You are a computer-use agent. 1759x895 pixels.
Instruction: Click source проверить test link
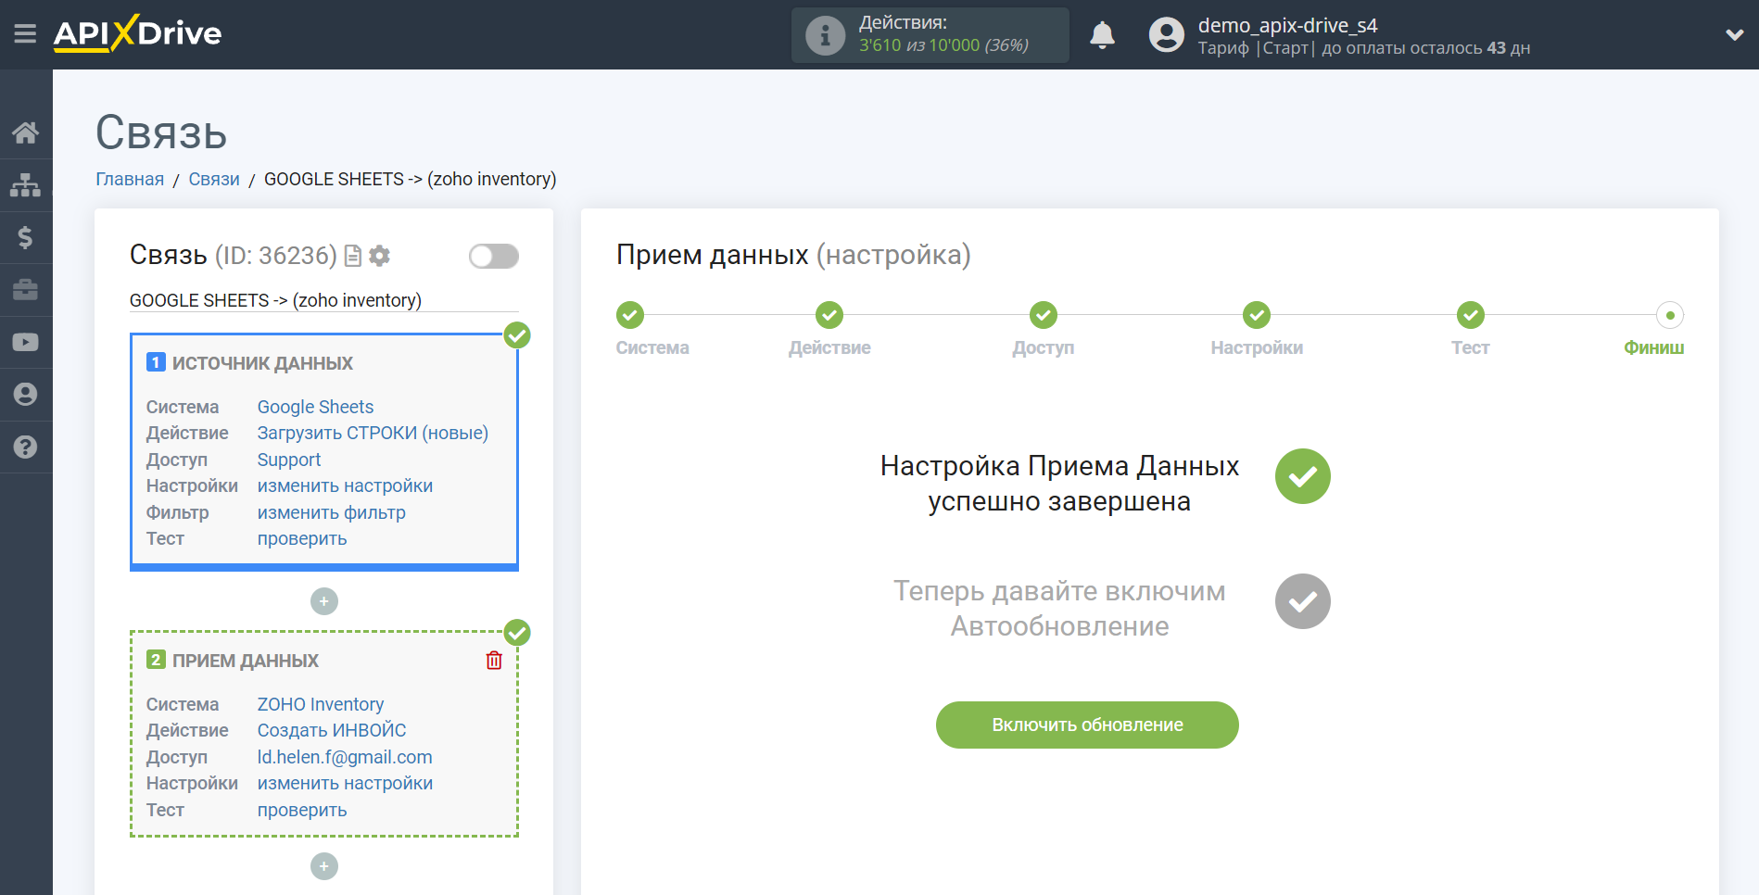(301, 538)
